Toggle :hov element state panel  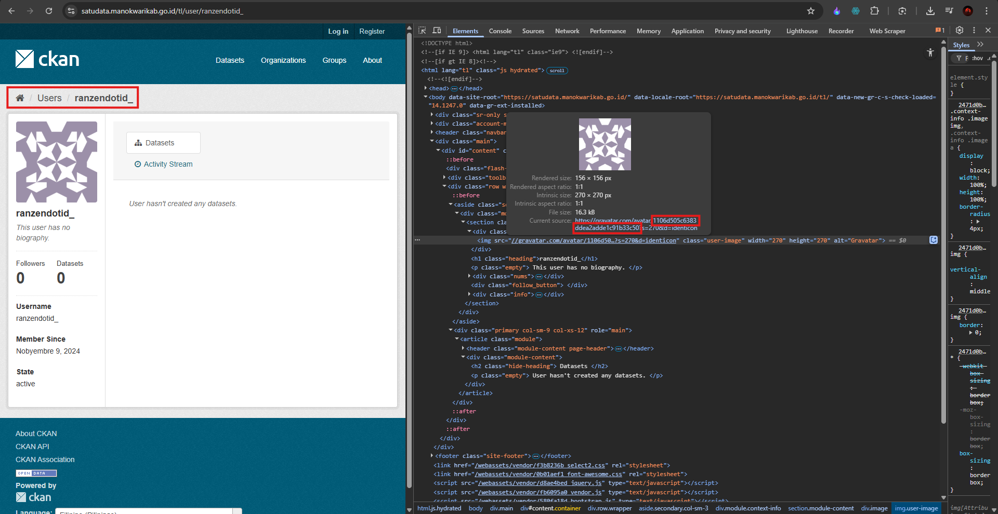point(977,58)
